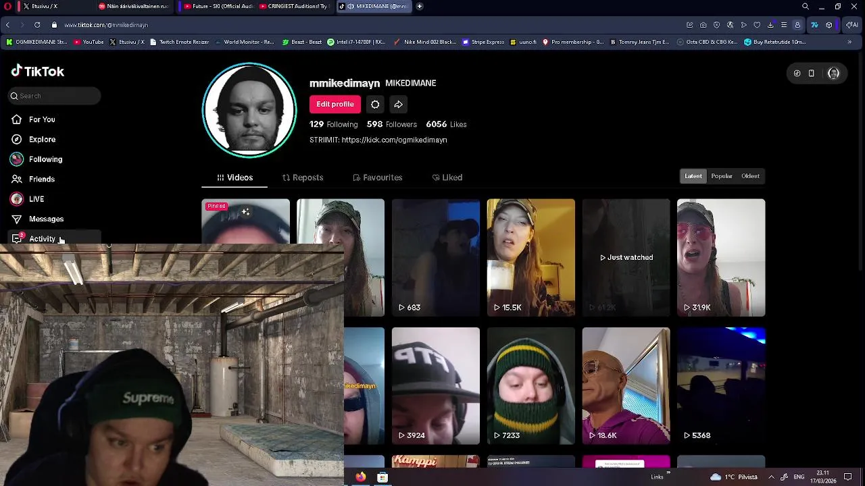Open the video with 18.6K views
Image resolution: width=865 pixels, height=486 pixels.
coord(626,386)
